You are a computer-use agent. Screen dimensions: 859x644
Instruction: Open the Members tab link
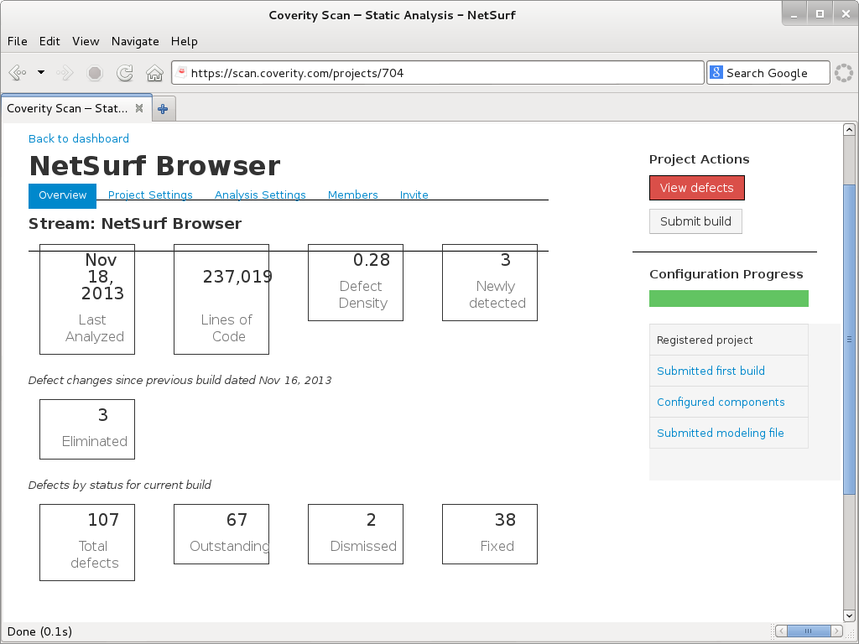(x=353, y=195)
